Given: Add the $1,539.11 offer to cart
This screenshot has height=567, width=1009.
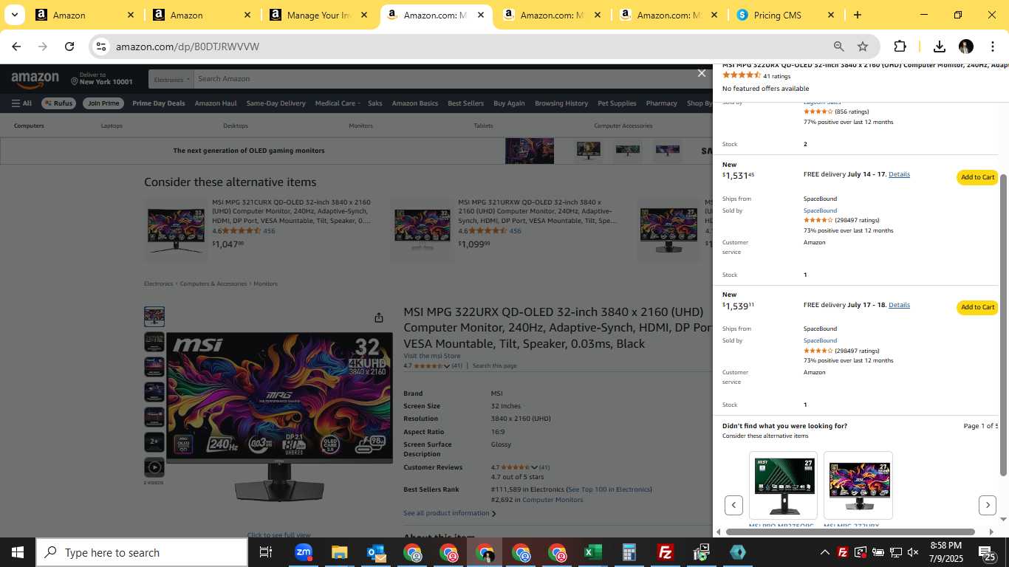Looking at the screenshot, I should (977, 307).
